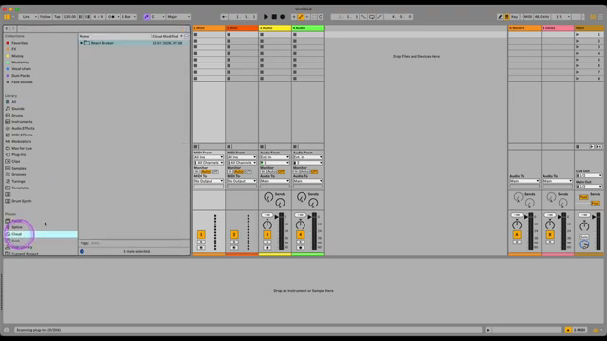
Task: Enable the Follow button
Action: 45,17
